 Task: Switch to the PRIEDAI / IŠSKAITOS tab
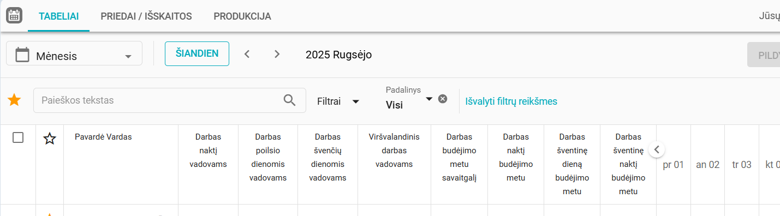point(146,16)
